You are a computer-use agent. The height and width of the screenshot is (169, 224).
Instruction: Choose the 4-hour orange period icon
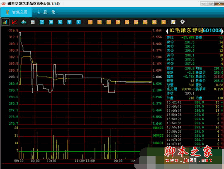(154, 22)
